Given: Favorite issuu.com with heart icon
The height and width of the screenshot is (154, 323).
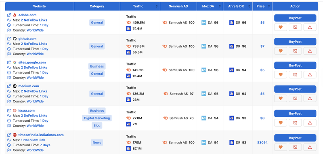Looking at the screenshot, I should click(x=280, y=122).
